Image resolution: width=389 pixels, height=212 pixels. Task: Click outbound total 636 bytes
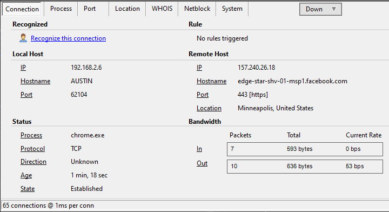pos(300,166)
